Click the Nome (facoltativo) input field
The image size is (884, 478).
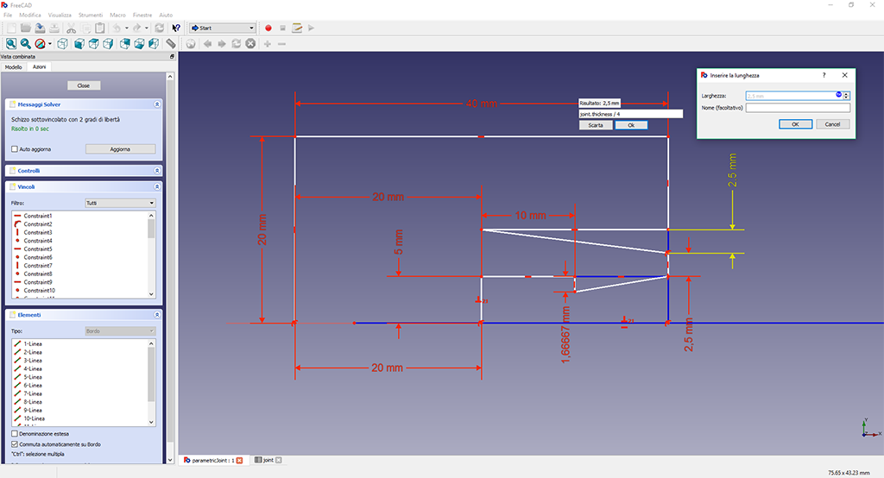coord(798,108)
